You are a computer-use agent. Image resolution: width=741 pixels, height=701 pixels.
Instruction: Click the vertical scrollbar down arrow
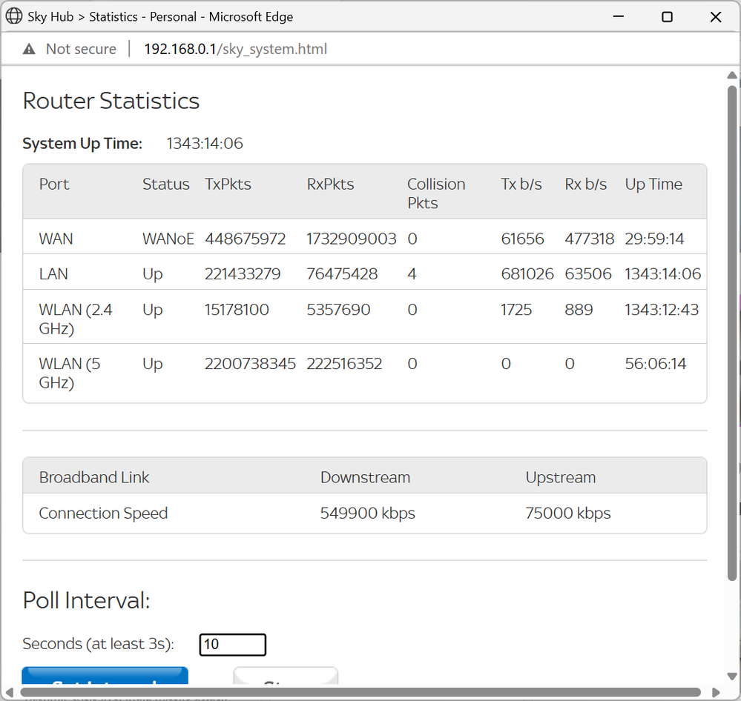pos(732,678)
